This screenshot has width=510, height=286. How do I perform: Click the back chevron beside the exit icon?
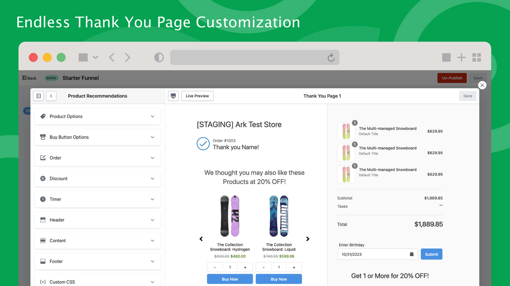(51, 96)
